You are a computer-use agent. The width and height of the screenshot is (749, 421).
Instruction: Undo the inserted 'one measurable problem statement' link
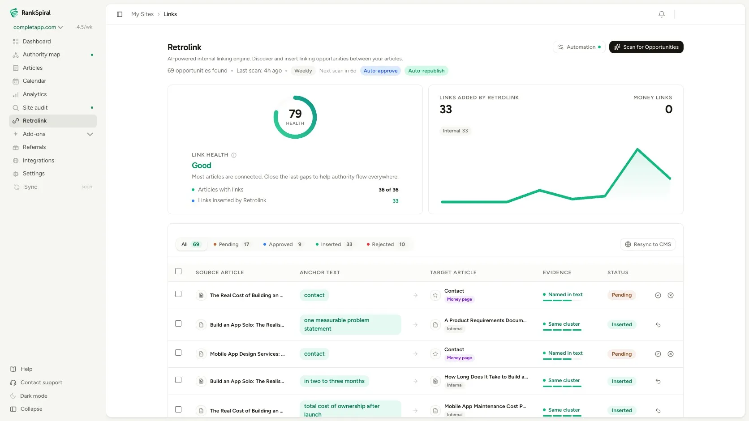[x=658, y=325]
